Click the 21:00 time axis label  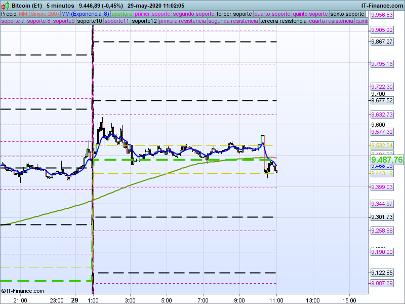point(20,300)
